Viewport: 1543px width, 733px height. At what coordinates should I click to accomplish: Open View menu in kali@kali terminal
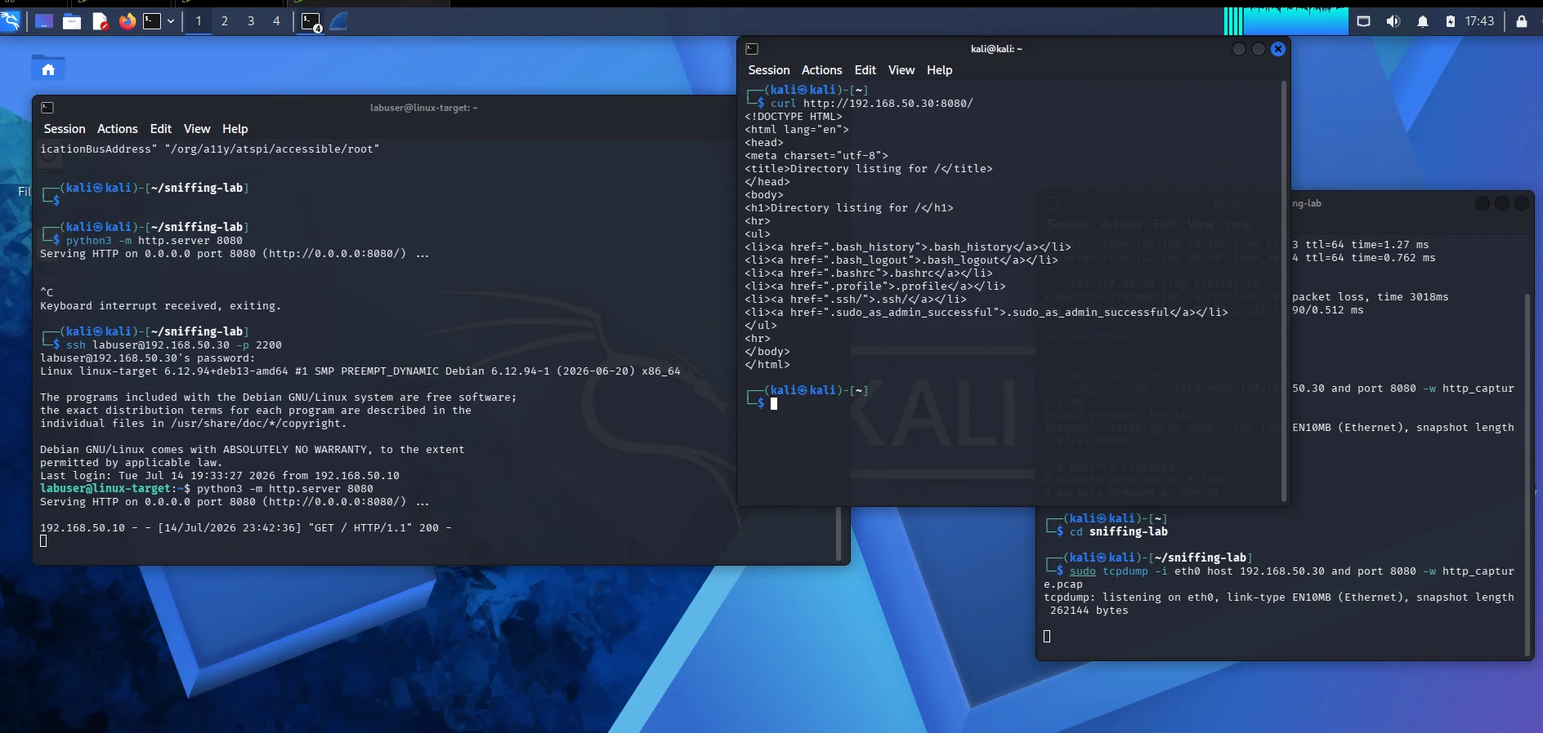pos(901,70)
